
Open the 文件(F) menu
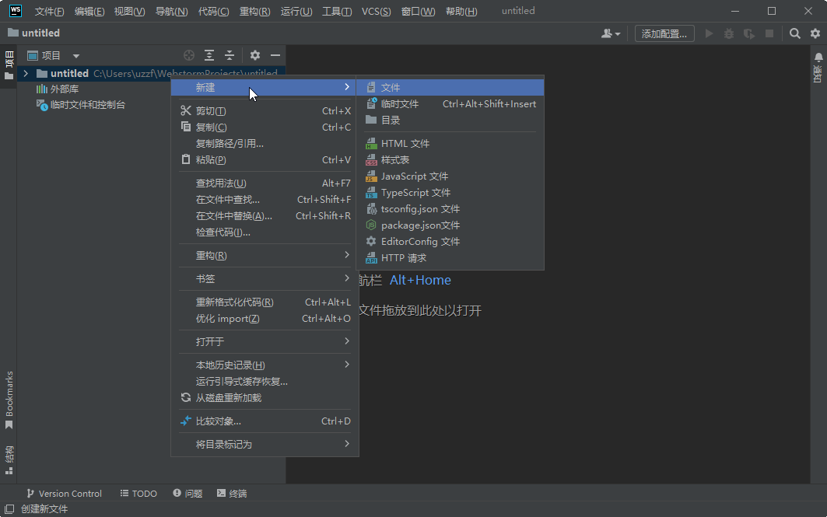pyautogui.click(x=49, y=11)
